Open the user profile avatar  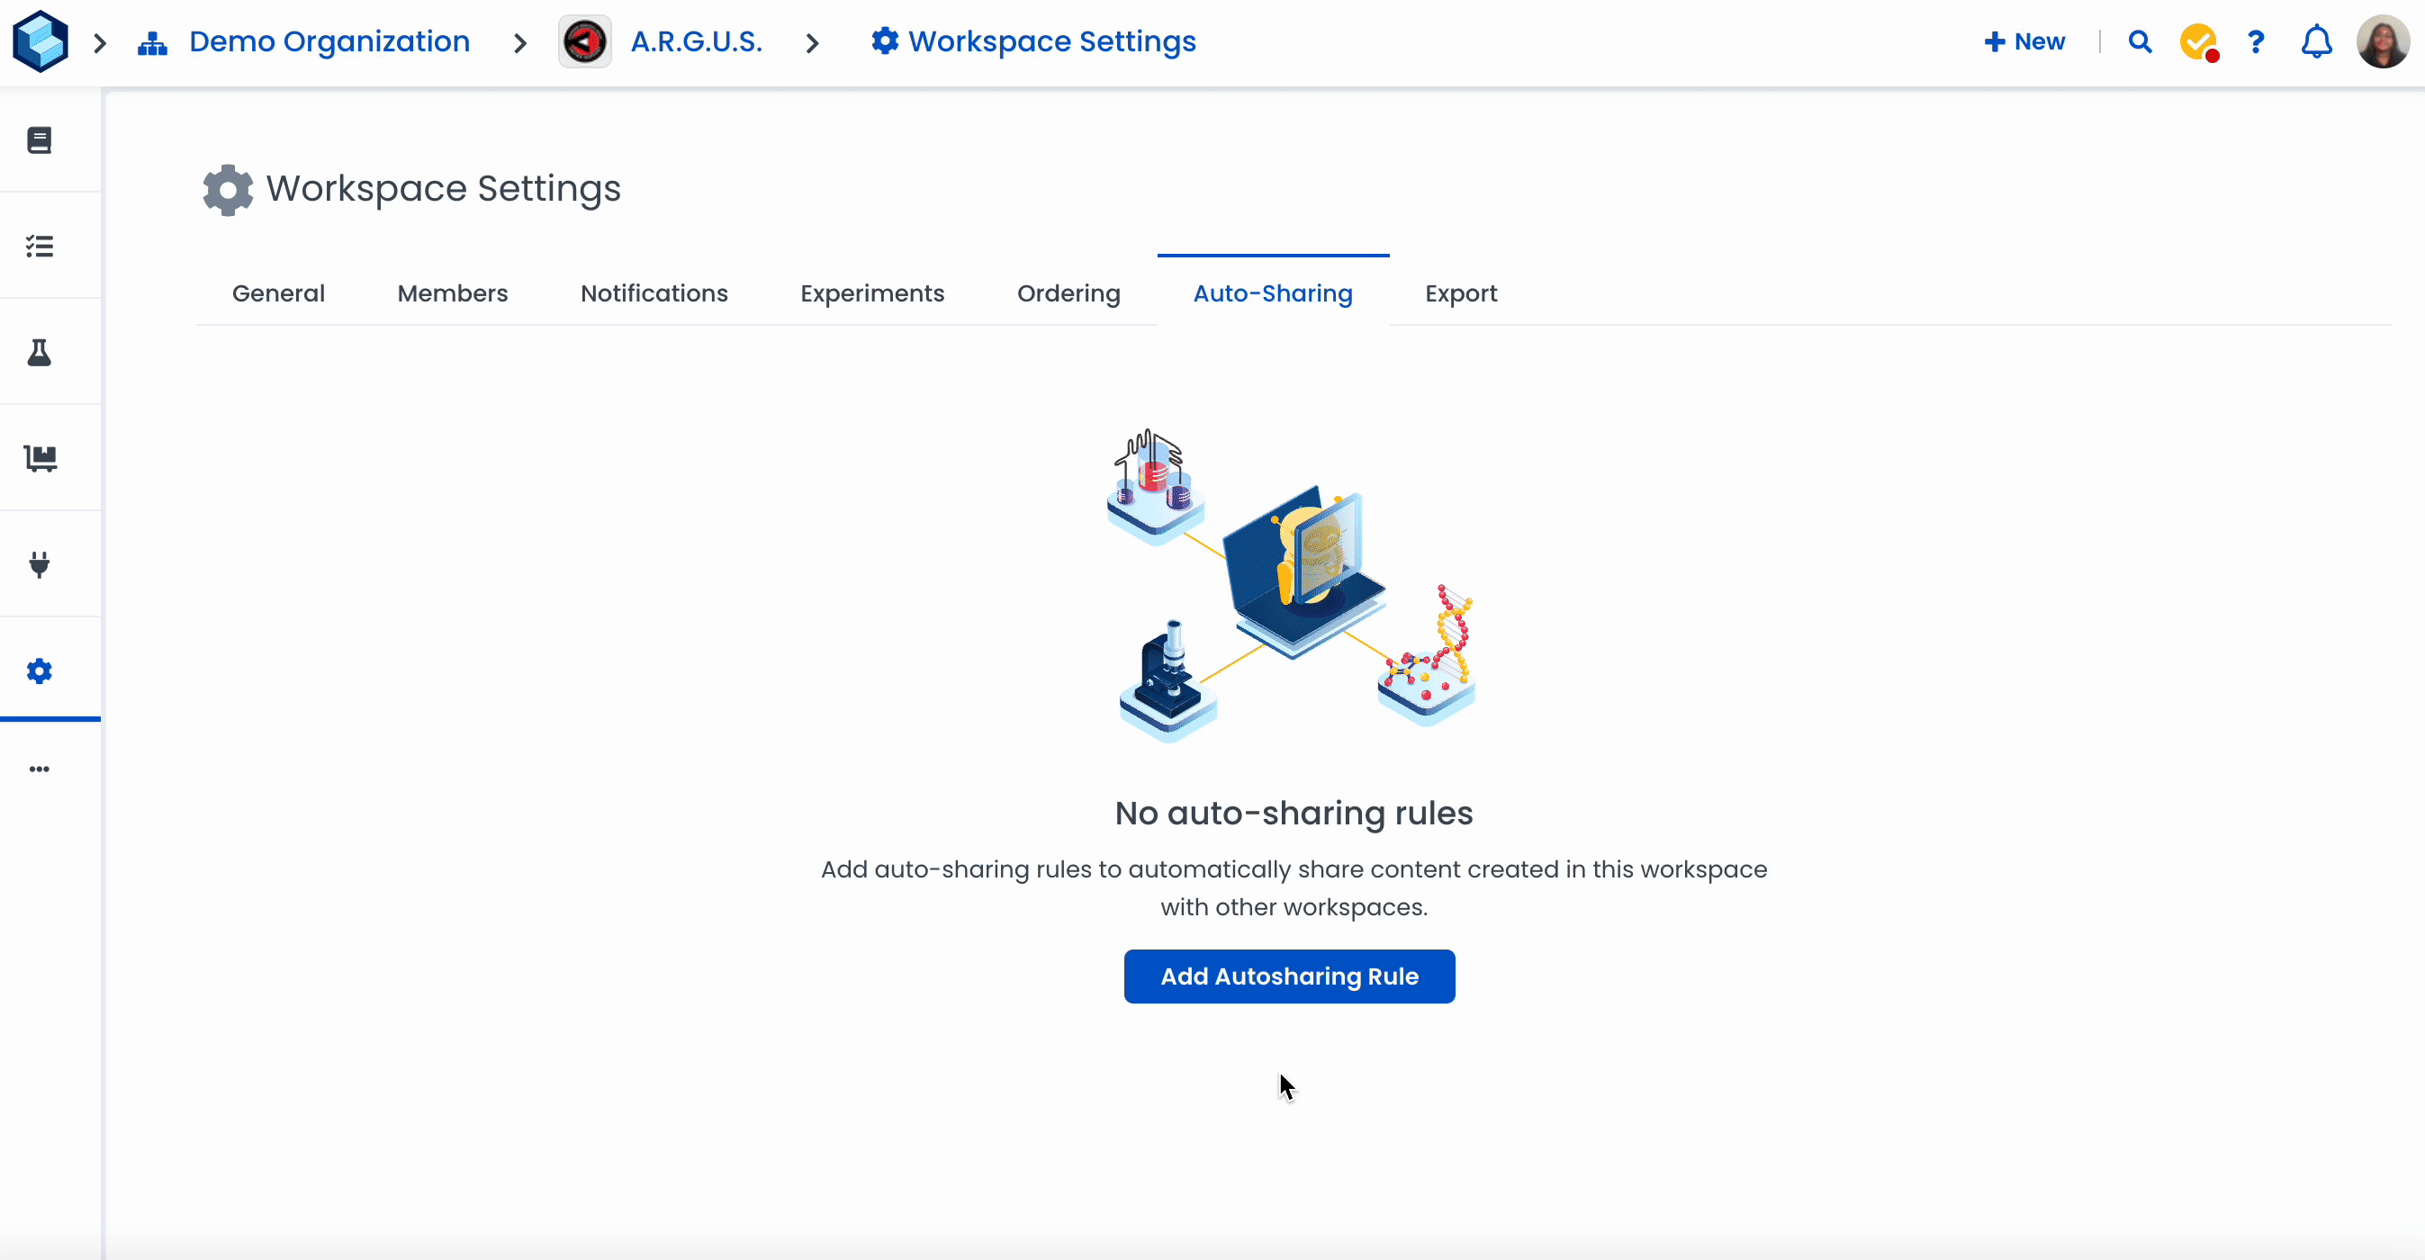click(2382, 42)
